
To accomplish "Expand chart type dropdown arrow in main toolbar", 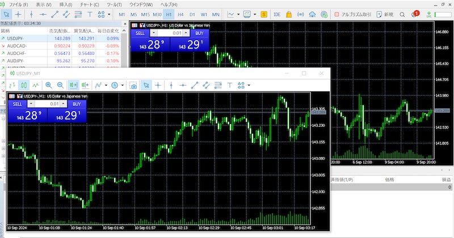I will click(238, 14).
